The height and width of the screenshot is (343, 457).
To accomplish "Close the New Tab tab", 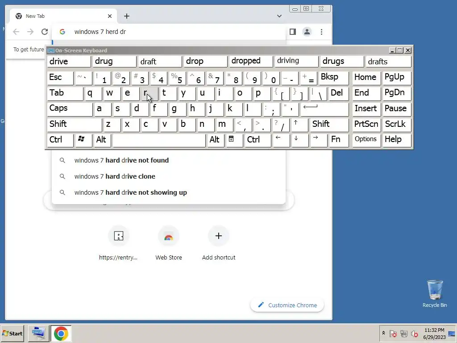I will [x=110, y=16].
